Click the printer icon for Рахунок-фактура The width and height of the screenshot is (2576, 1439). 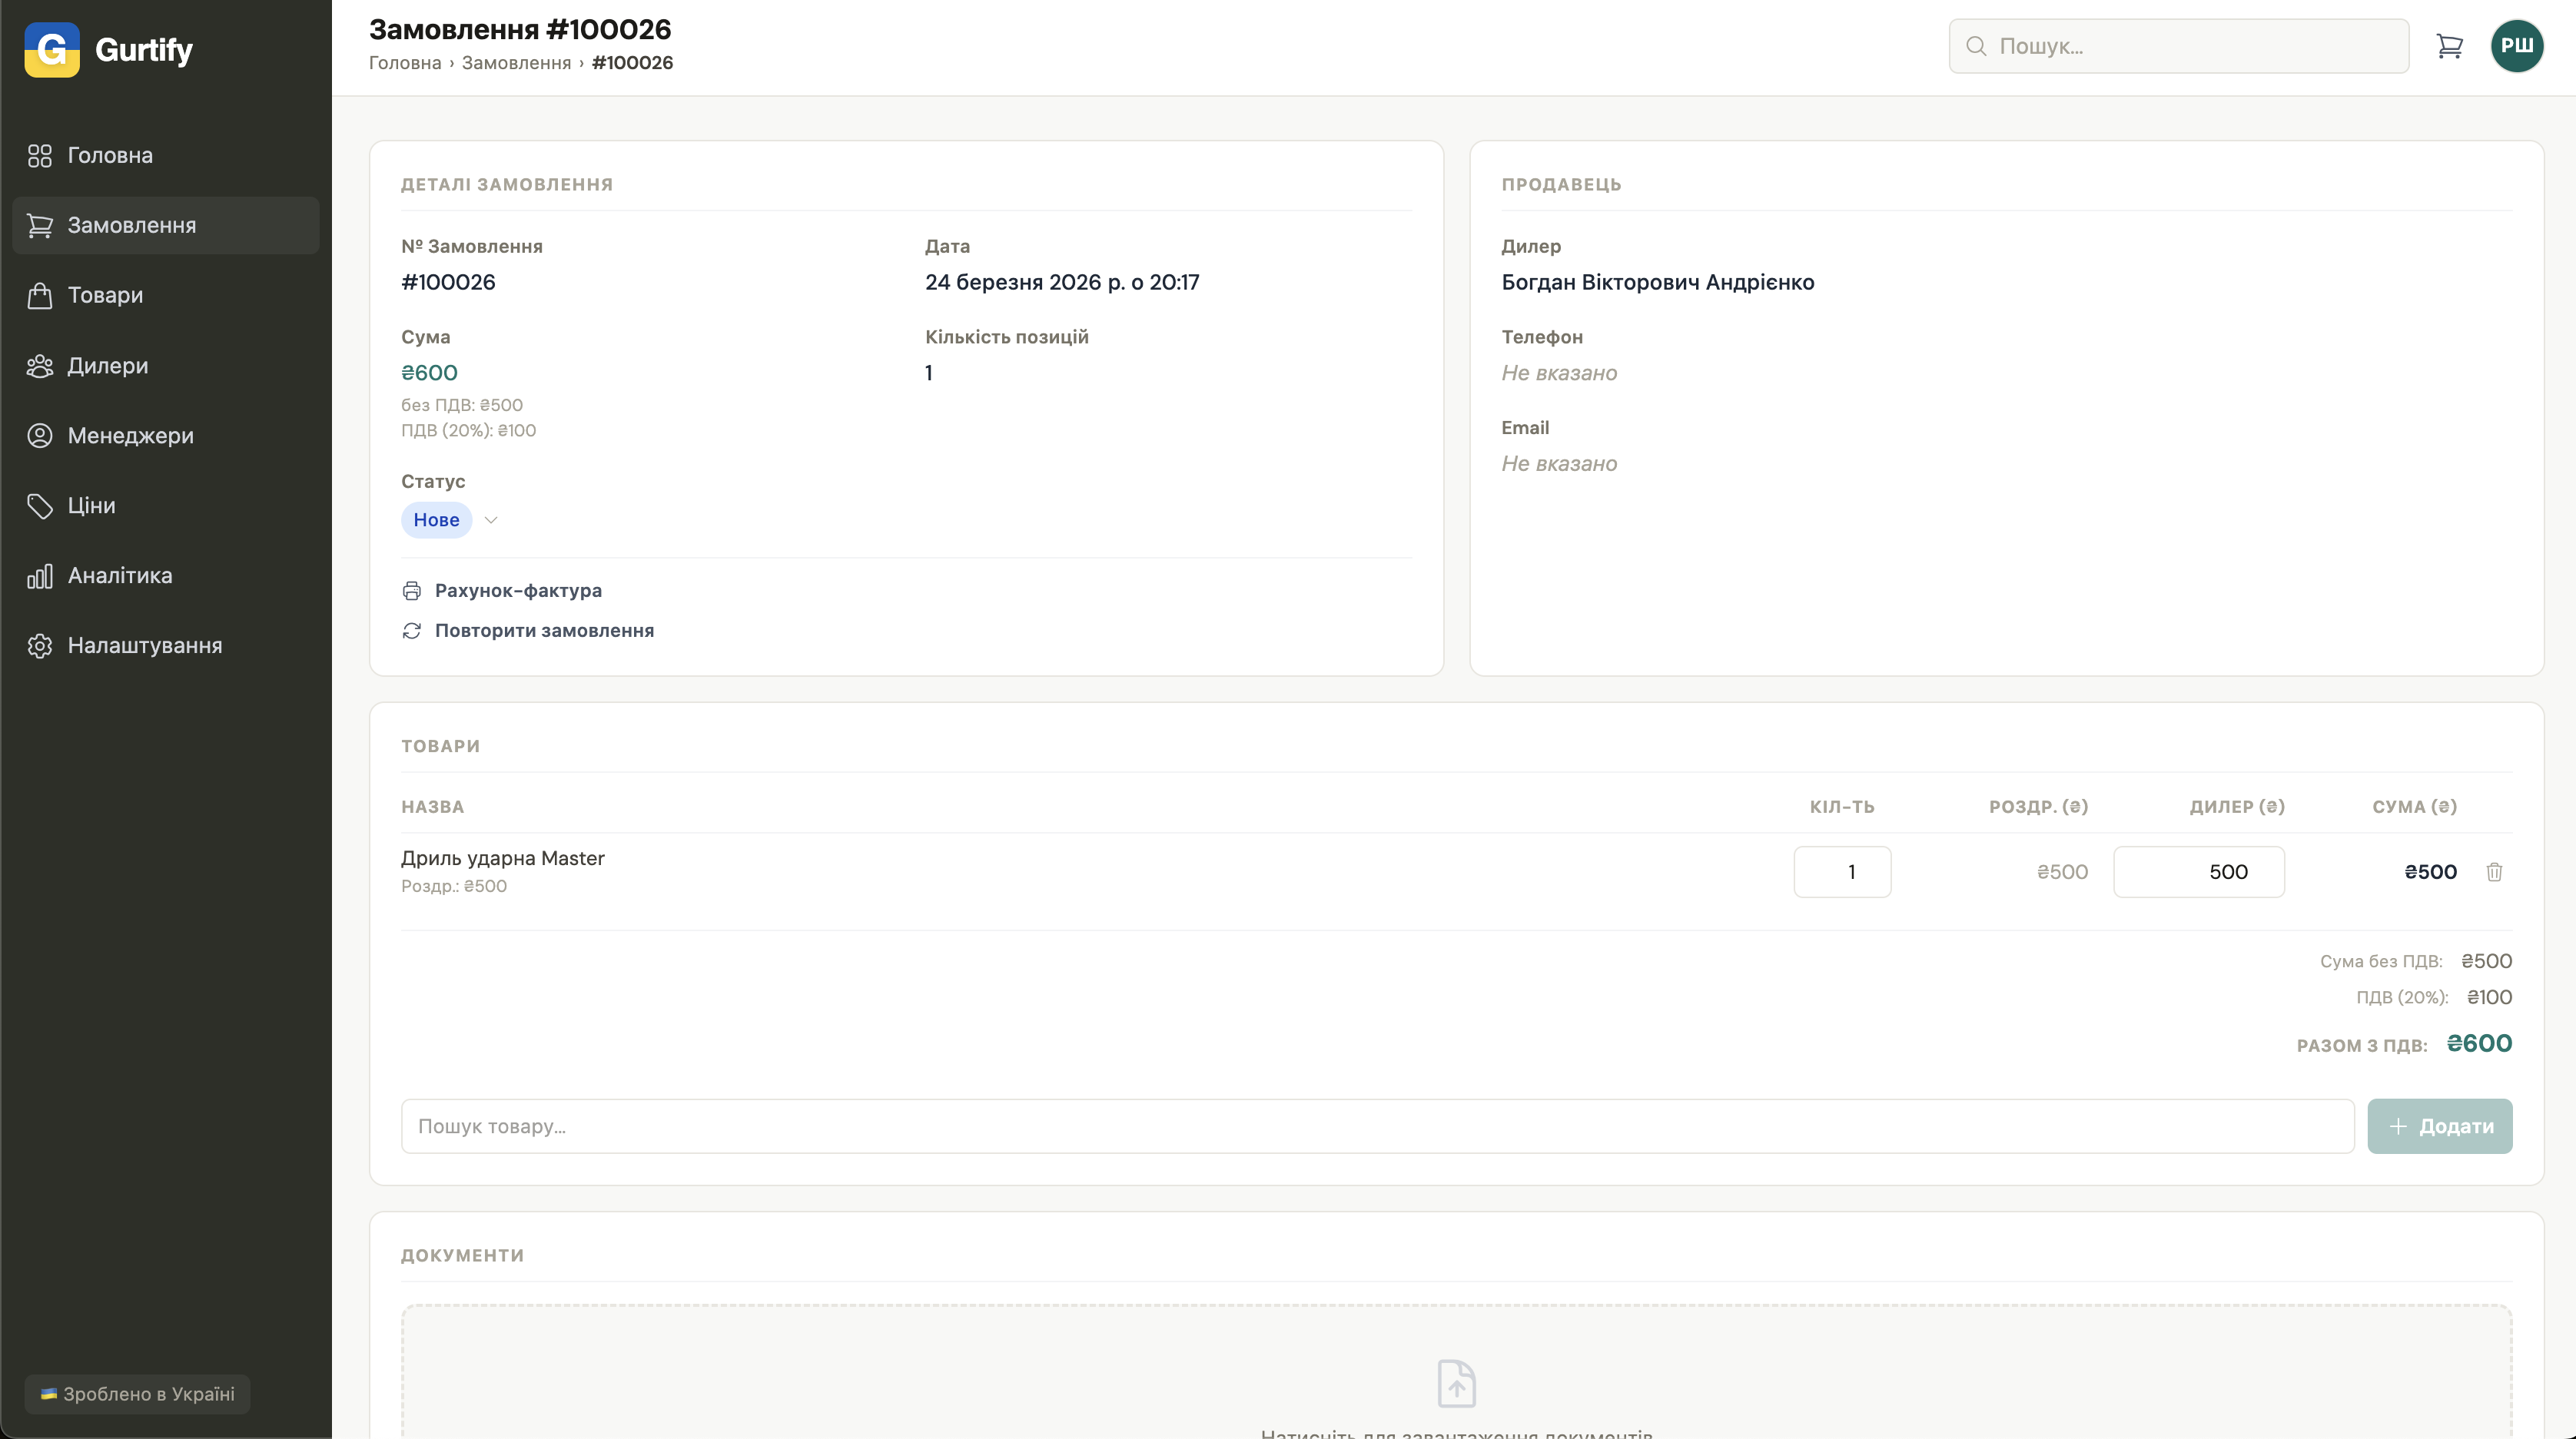point(412,591)
